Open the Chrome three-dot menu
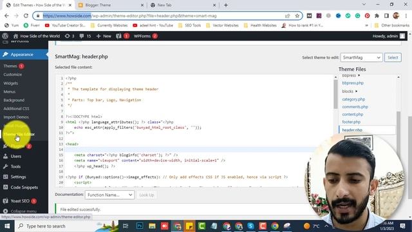The width and height of the screenshot is (412, 232). pyautogui.click(x=406, y=15)
